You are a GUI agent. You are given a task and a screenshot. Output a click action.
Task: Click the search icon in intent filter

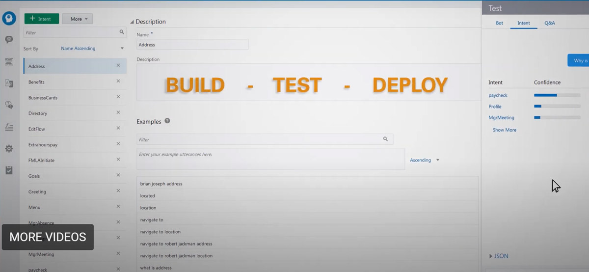click(x=122, y=32)
